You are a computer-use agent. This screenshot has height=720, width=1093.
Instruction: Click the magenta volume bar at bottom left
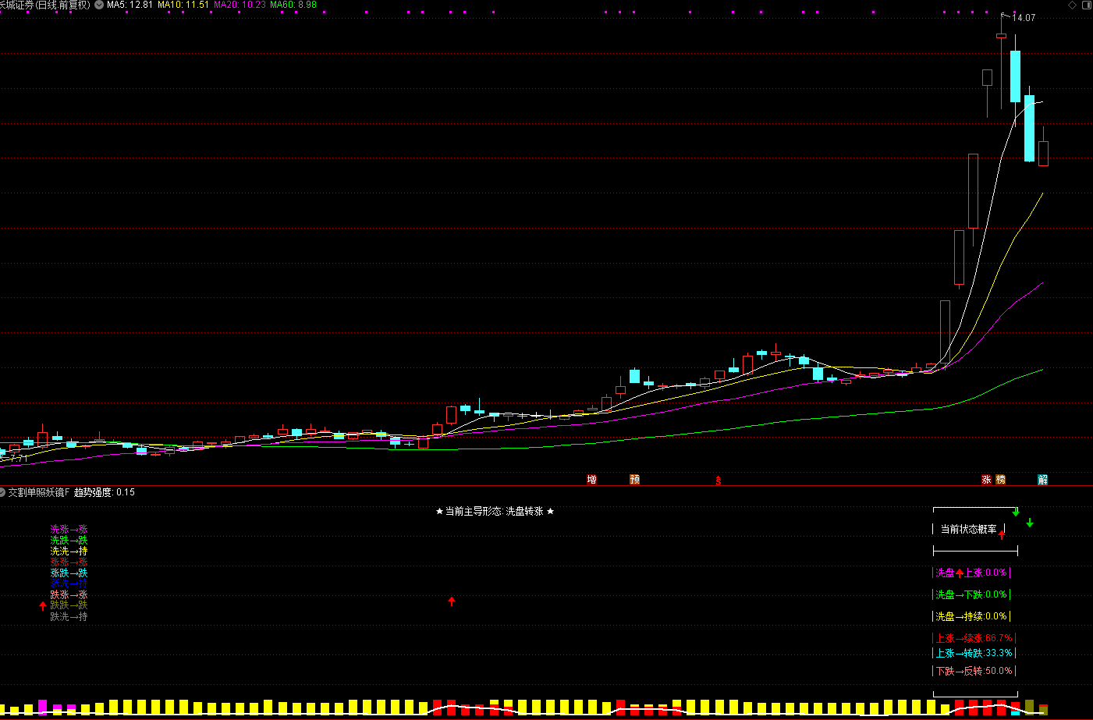[43, 708]
